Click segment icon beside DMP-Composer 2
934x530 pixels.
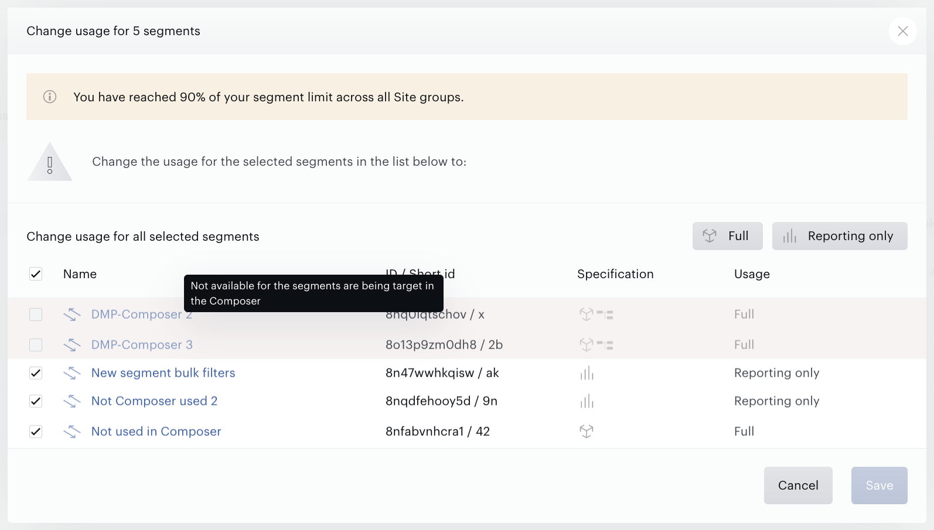pyautogui.click(x=72, y=314)
